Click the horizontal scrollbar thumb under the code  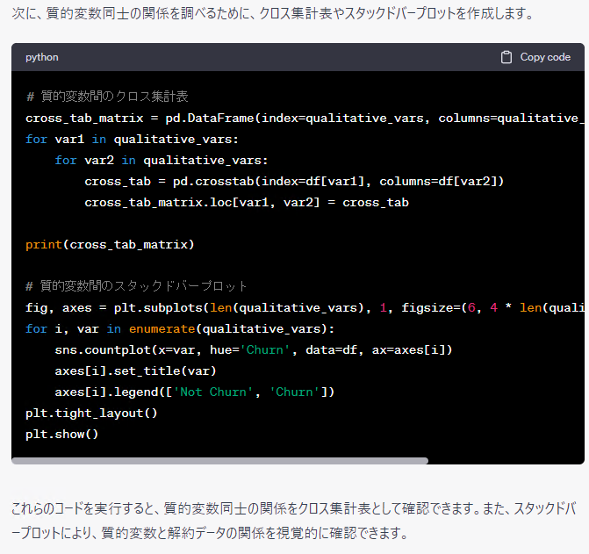[x=219, y=460]
